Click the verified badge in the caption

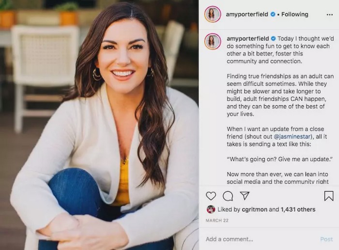273,39
